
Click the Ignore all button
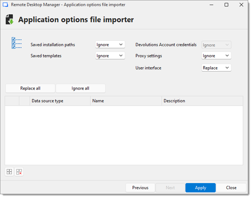[x=81, y=88]
